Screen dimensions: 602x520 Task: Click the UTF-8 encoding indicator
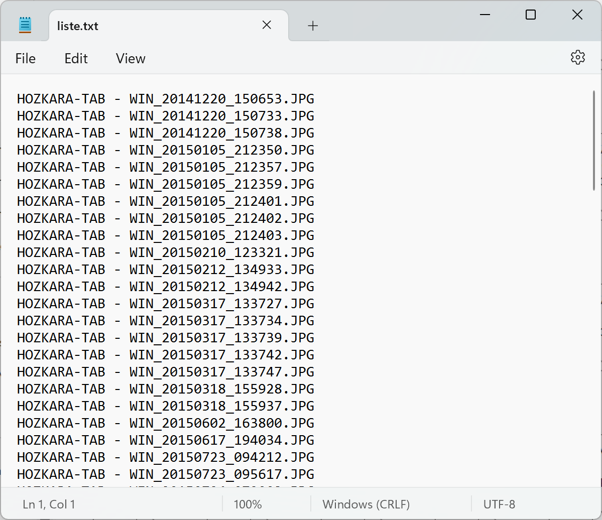click(499, 504)
